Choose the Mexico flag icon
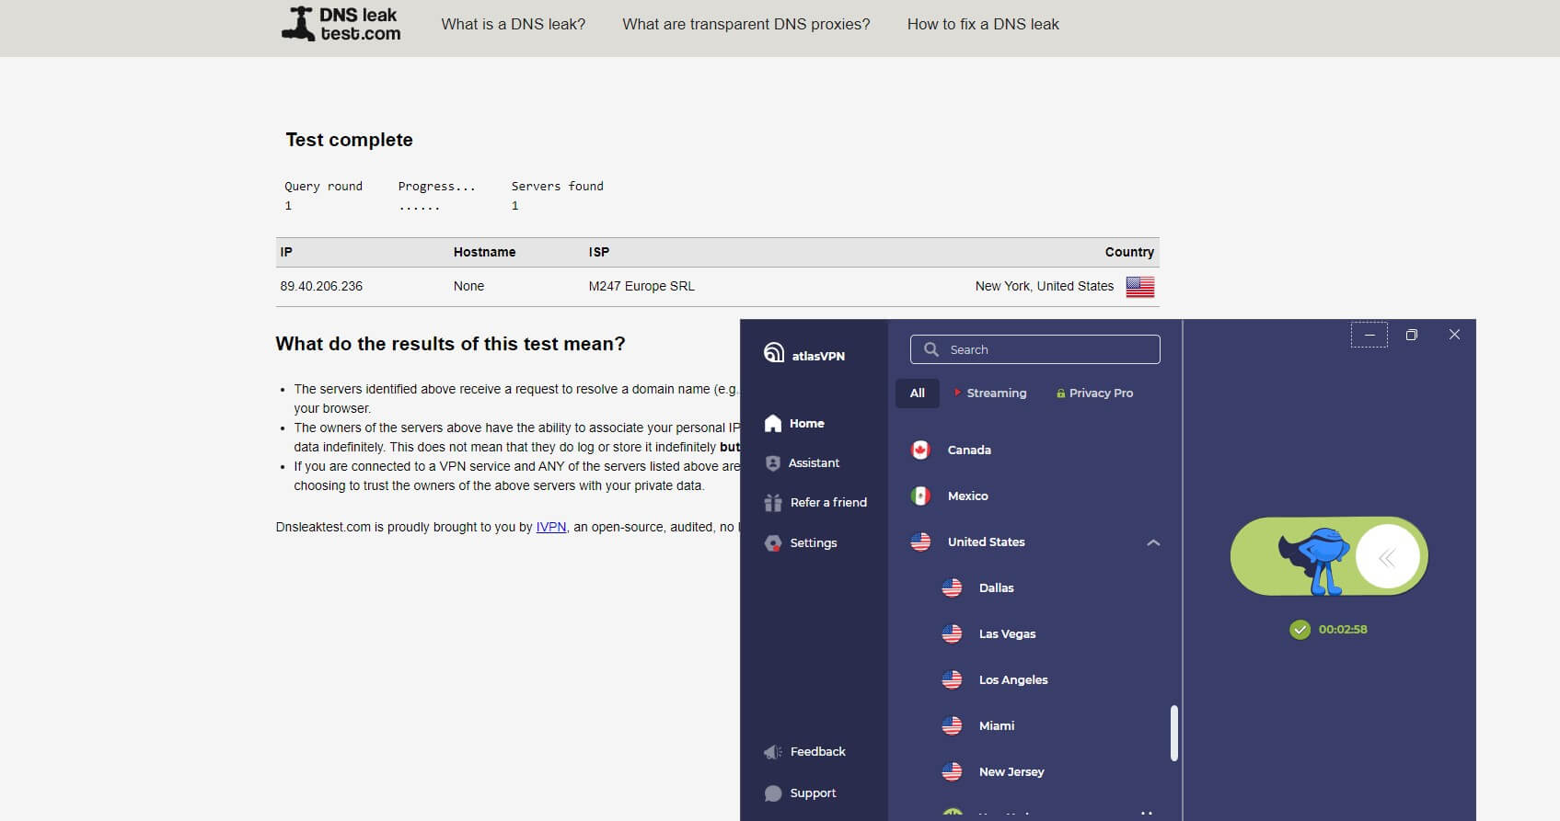The image size is (1560, 821). [x=920, y=496]
